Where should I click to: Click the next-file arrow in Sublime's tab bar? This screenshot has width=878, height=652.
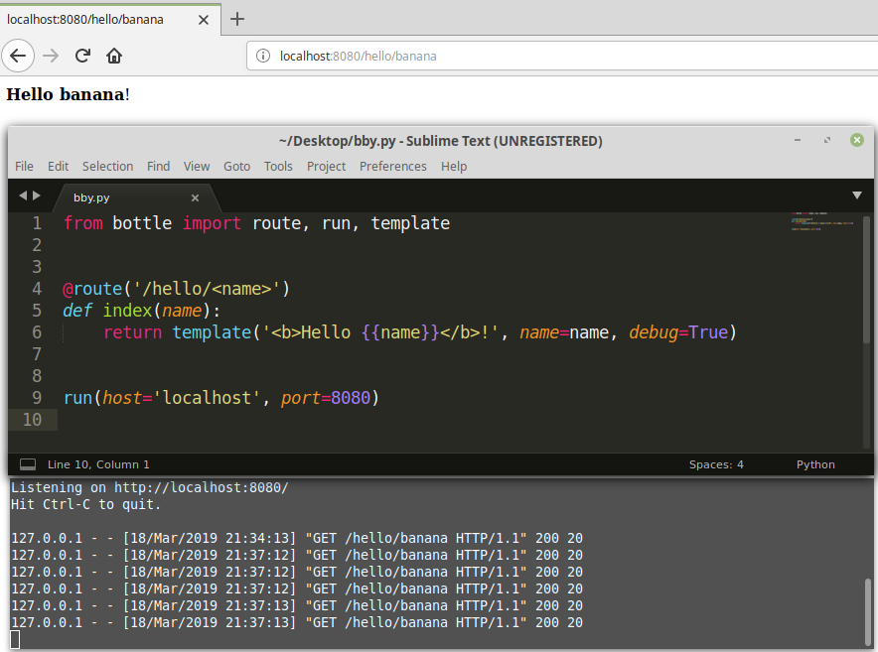(36, 196)
